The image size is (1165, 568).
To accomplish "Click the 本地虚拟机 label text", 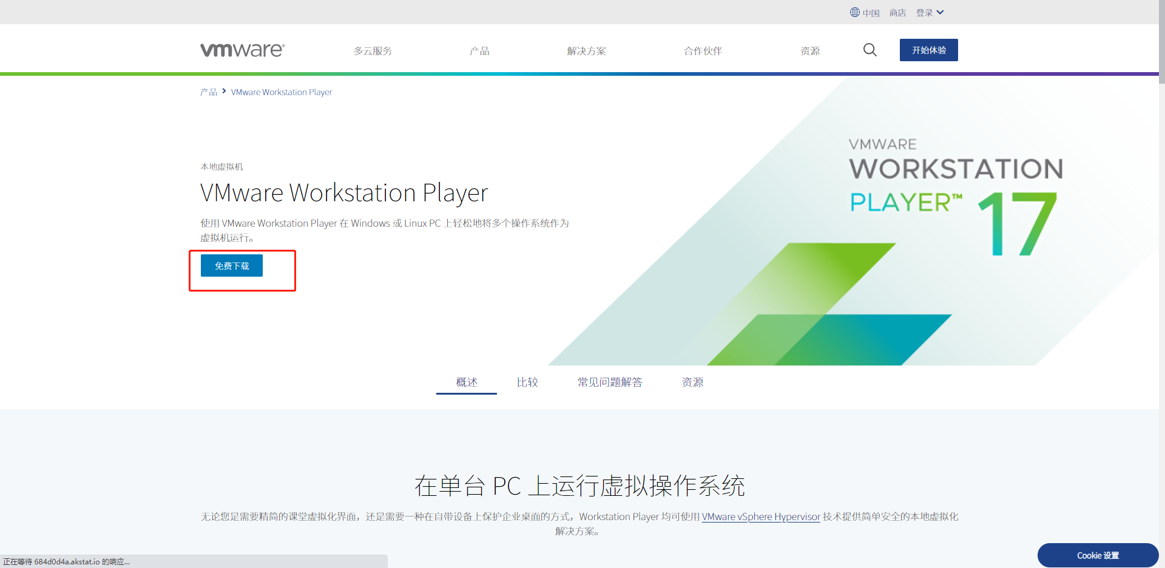I will pyautogui.click(x=221, y=167).
